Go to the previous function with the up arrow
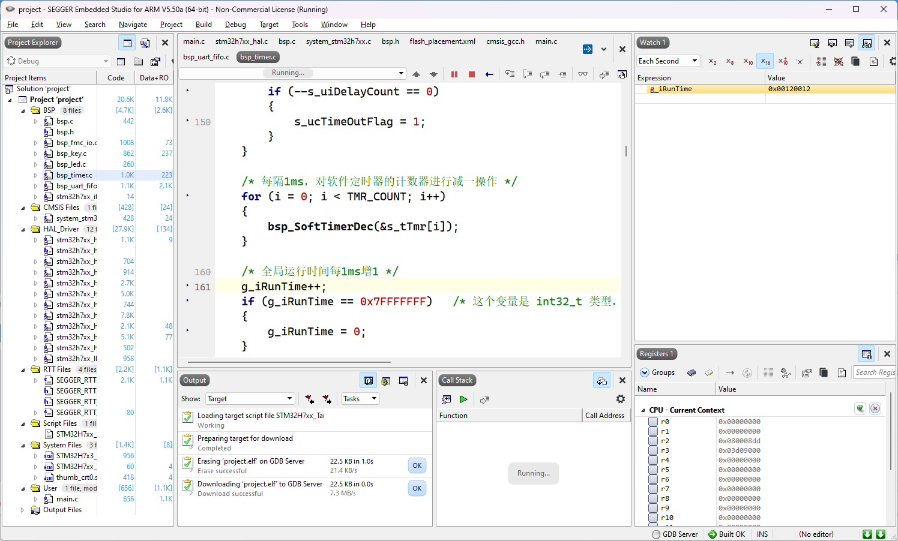 pos(416,74)
